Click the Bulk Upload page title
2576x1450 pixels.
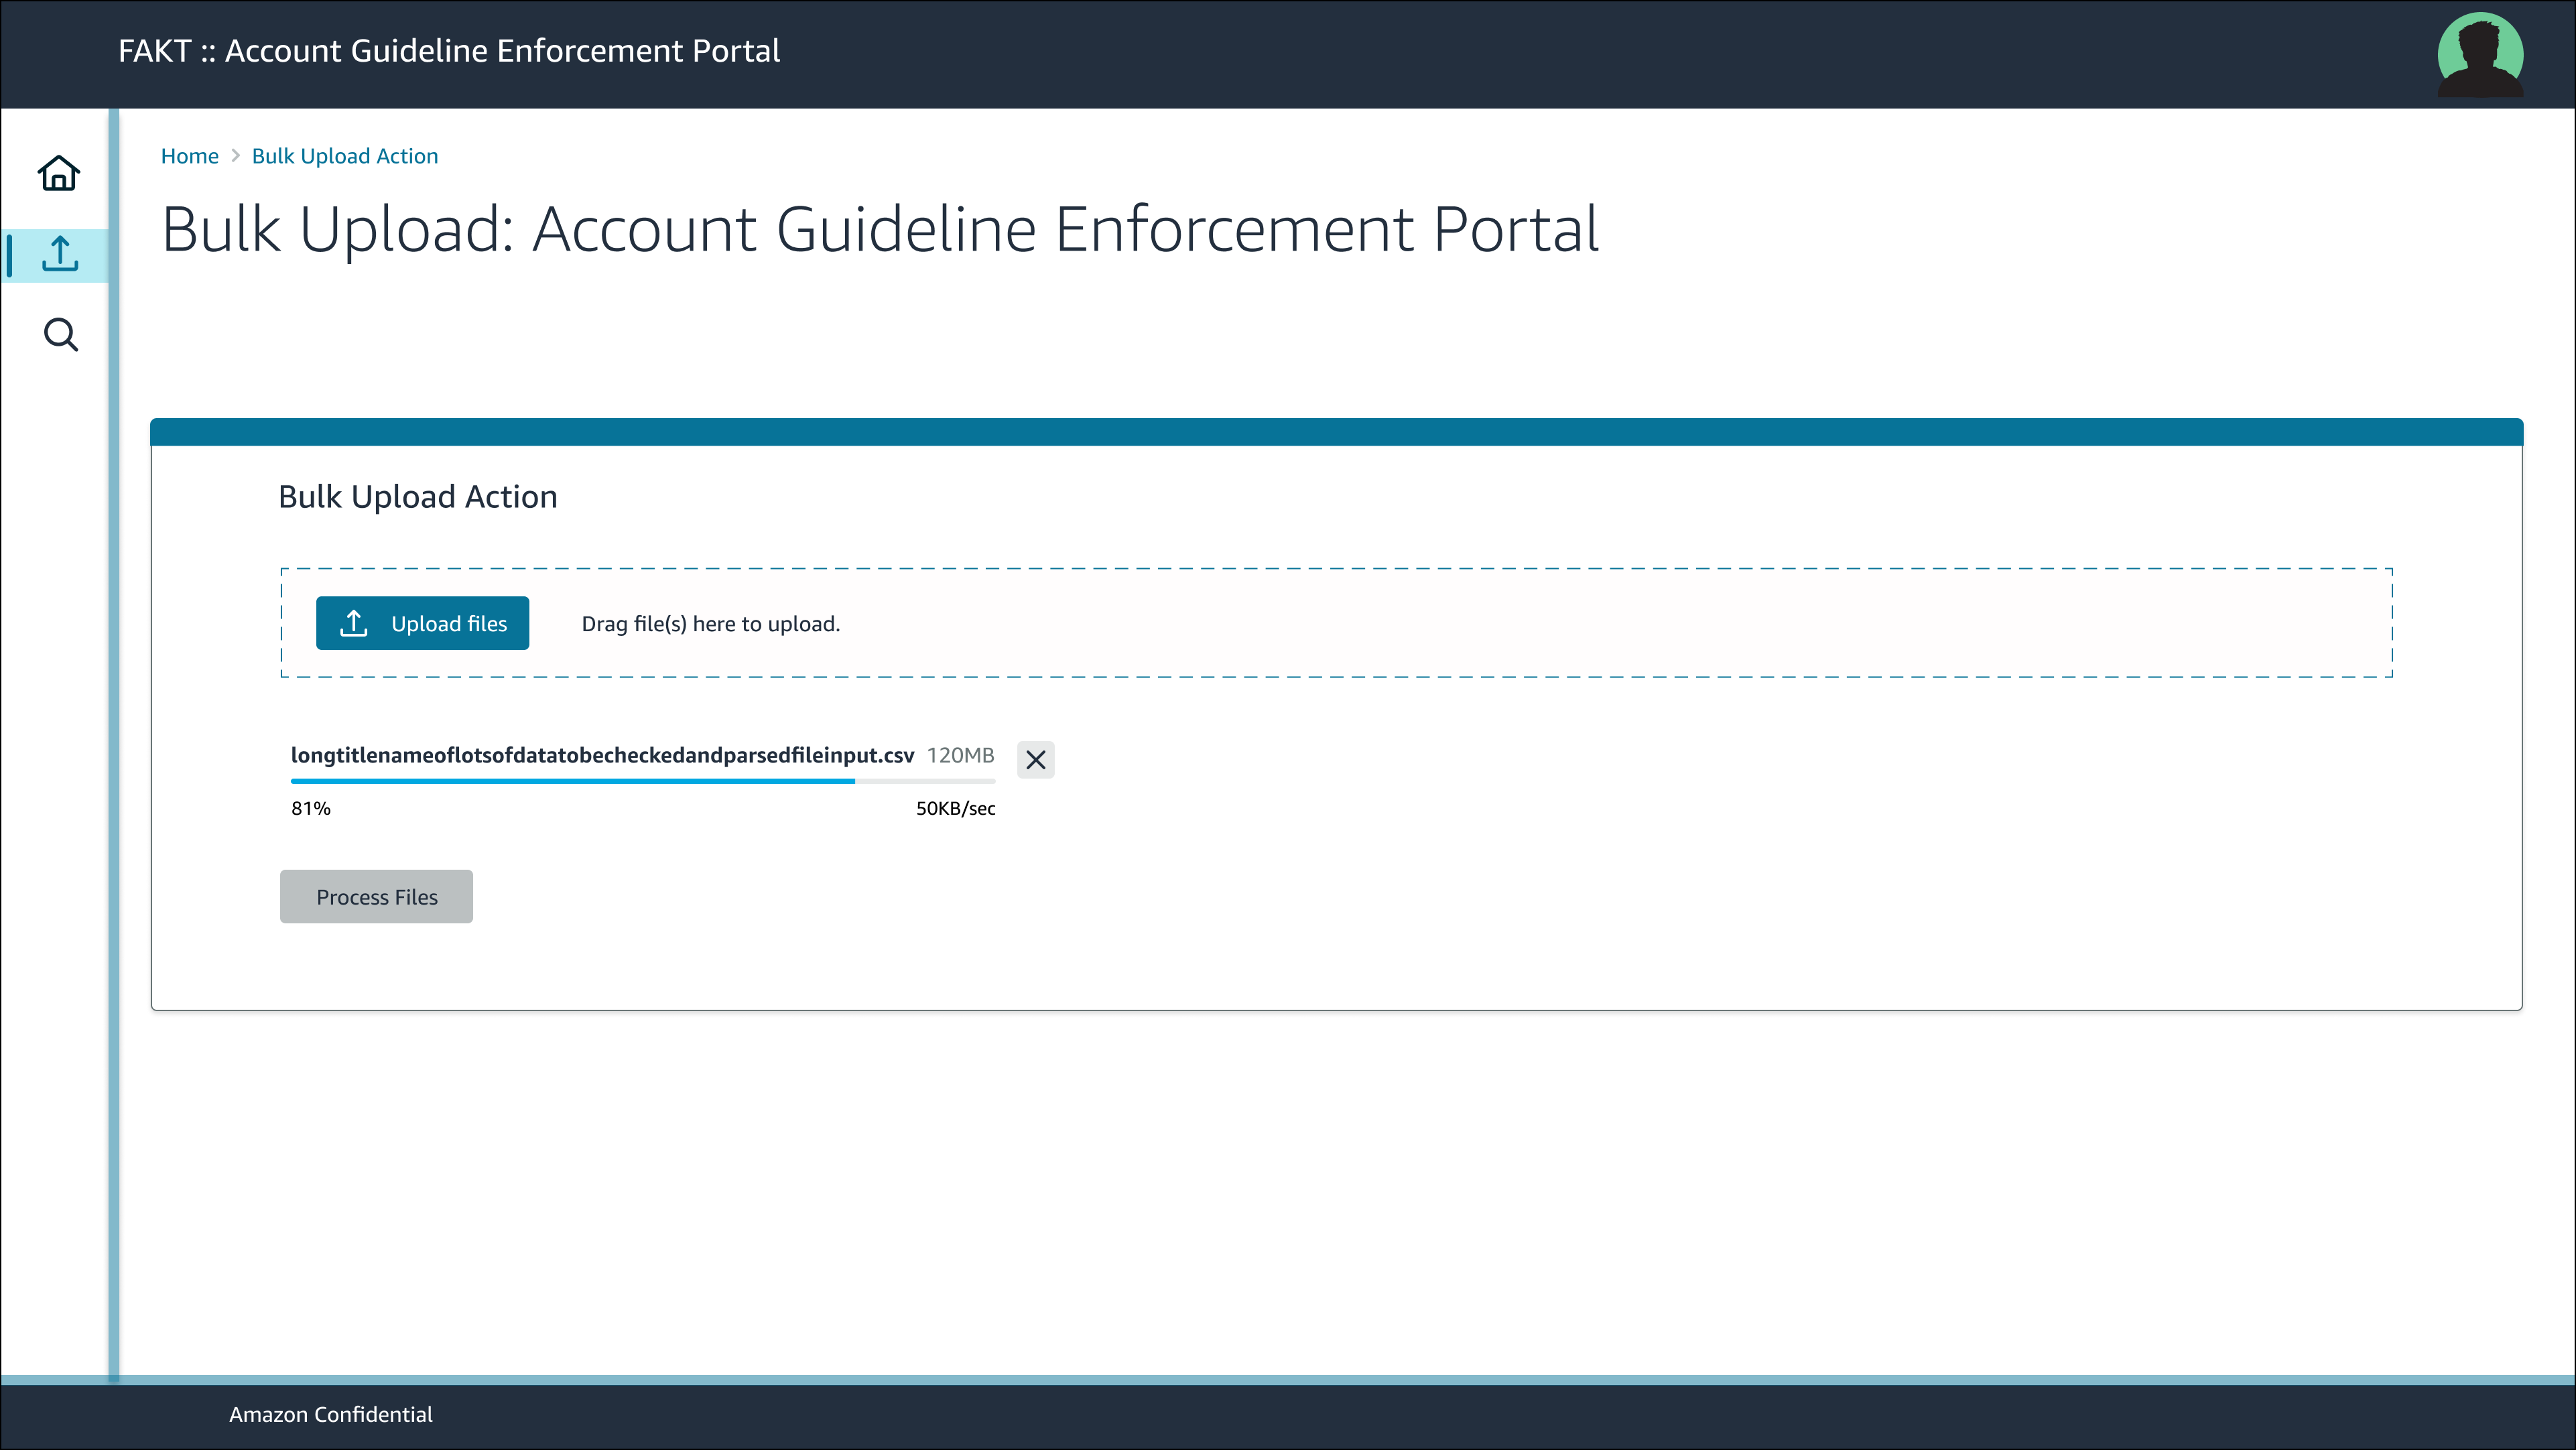[880, 229]
